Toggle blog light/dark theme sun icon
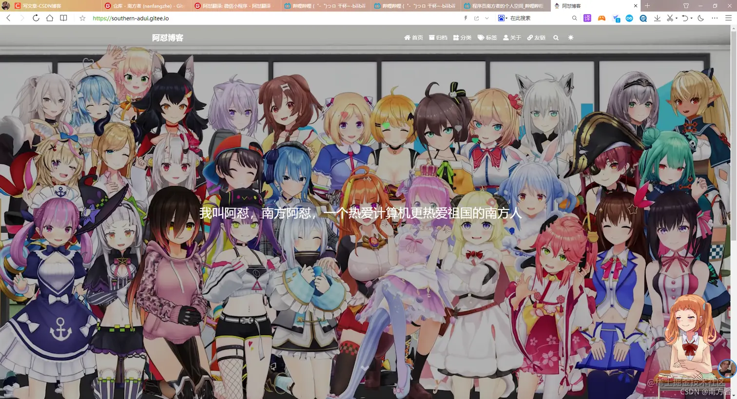This screenshot has height=399, width=737. click(571, 38)
